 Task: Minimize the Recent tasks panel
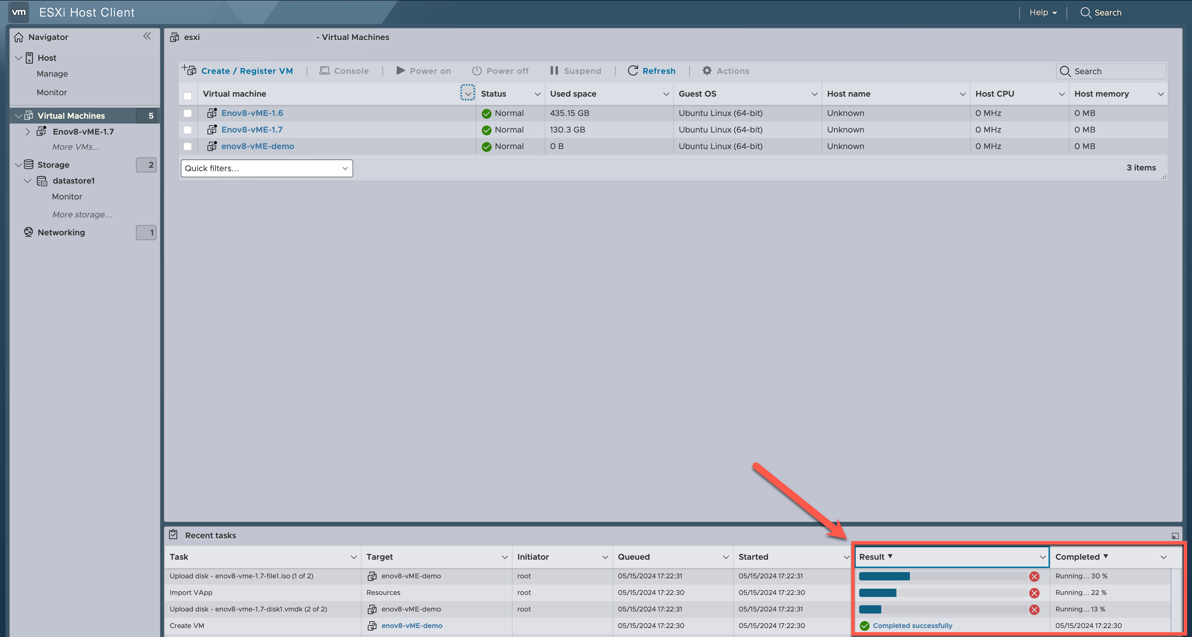1175,536
